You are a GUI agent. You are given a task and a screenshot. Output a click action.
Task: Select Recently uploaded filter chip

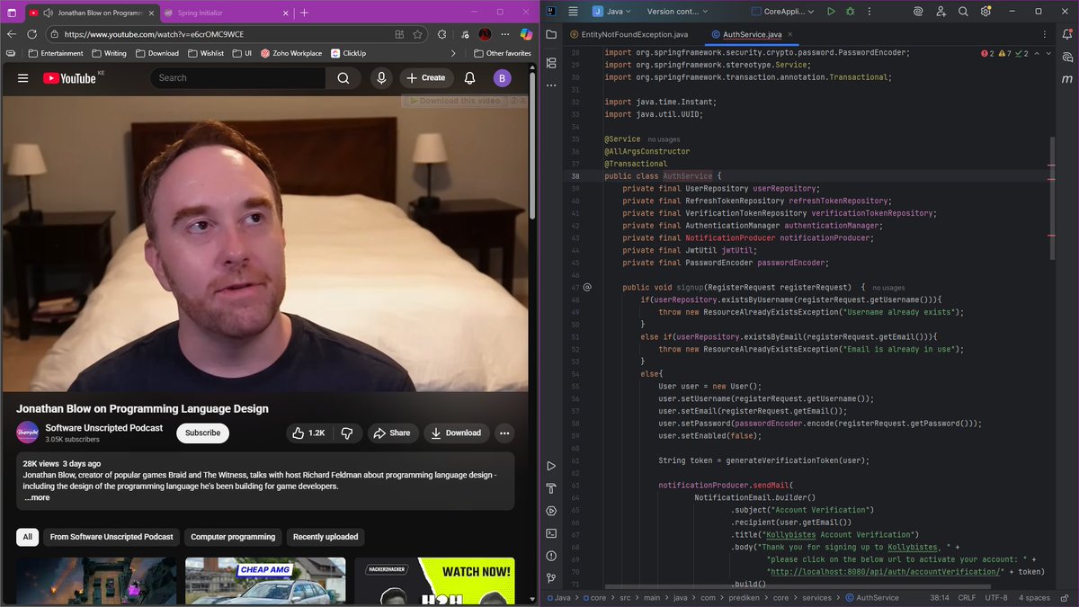pyautogui.click(x=325, y=537)
